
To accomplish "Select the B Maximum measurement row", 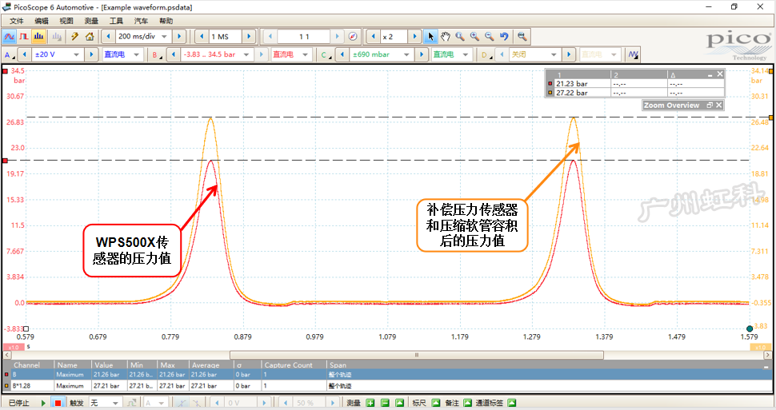I will [387, 374].
